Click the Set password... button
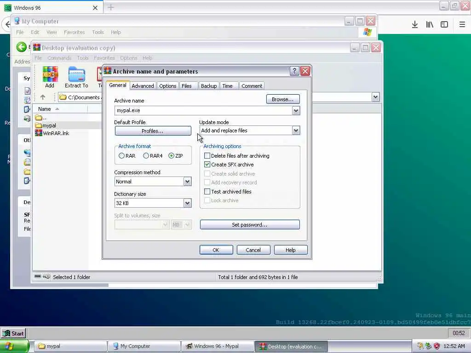The height and width of the screenshot is (353, 471). point(250,224)
